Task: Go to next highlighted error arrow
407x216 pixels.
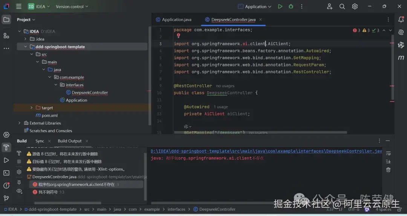Action: (x=390, y=31)
